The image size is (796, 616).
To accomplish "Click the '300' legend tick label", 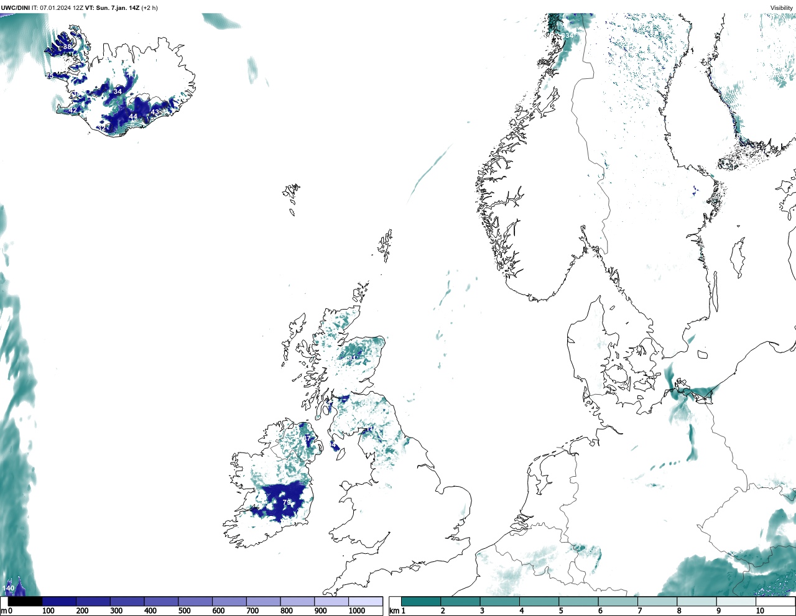I will tap(116, 611).
